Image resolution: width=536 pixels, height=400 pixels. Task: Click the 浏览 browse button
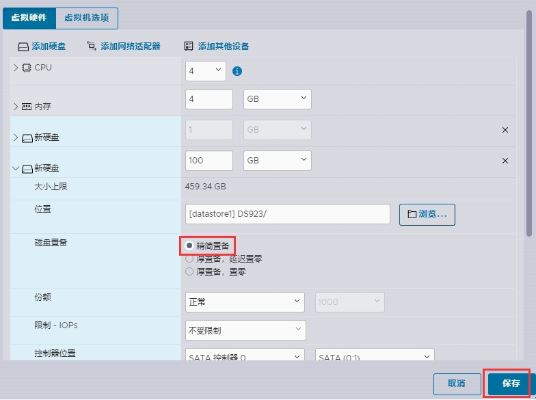[427, 214]
